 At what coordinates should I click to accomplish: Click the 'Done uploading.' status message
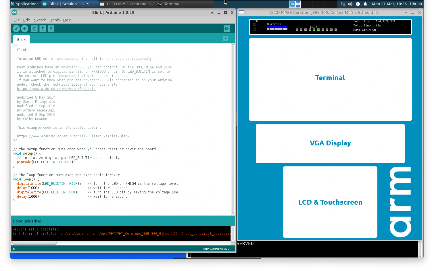pos(28,221)
